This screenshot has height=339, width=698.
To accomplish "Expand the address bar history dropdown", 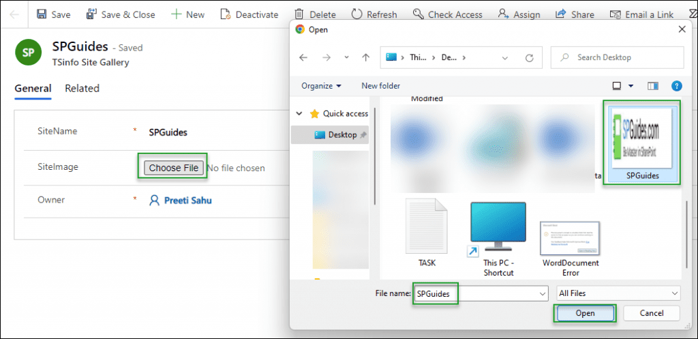I will 505,57.
